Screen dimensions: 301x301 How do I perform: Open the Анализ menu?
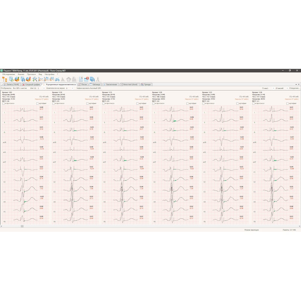(x=21, y=74)
